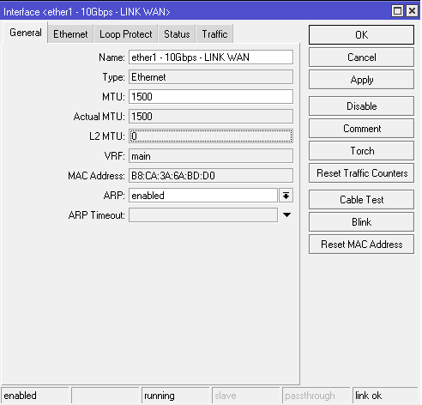Expand the ARP Timeout field arrow
Screen dimensions: 422x405
pos(286,215)
